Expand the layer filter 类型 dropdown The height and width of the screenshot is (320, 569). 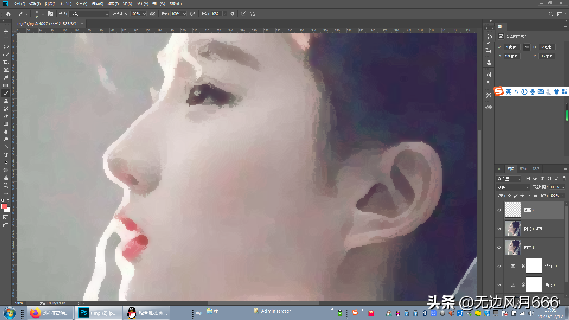point(509,179)
